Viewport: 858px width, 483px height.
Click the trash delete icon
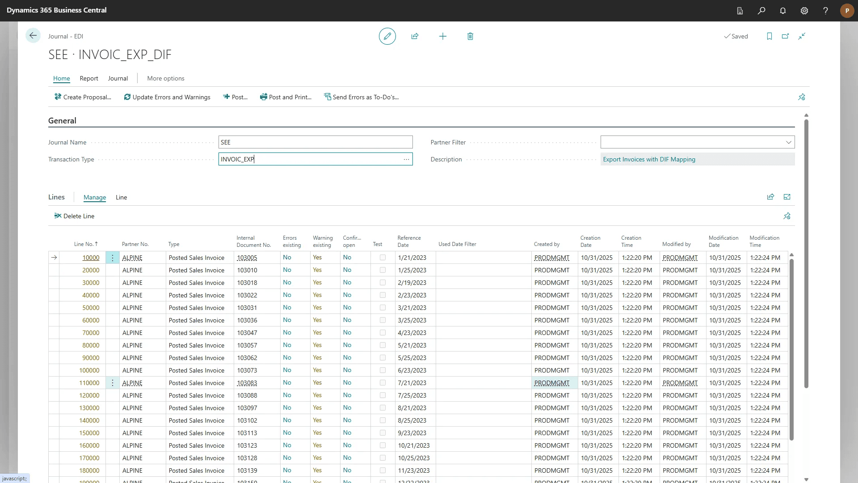click(x=470, y=36)
